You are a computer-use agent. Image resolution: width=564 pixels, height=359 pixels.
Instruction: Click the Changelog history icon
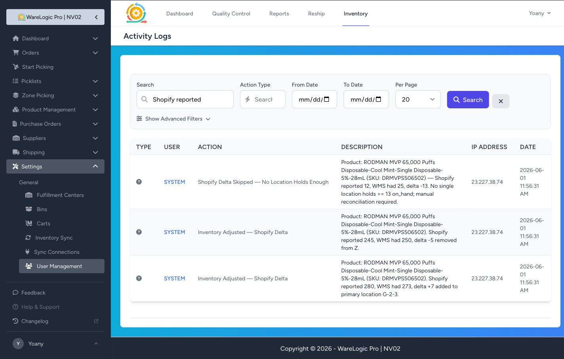(x=15, y=321)
